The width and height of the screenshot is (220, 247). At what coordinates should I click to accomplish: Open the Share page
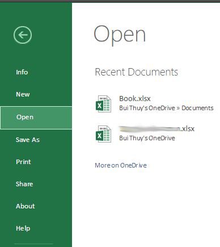pyautogui.click(x=24, y=184)
